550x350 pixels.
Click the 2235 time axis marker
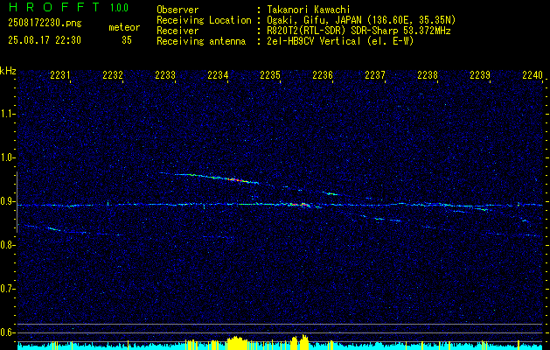(270, 74)
